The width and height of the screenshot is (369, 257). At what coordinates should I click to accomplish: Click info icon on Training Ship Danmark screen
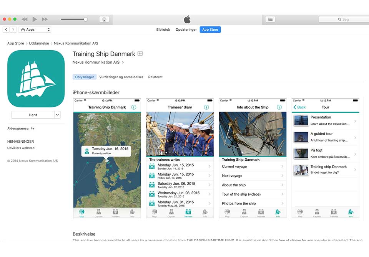coord(133,107)
